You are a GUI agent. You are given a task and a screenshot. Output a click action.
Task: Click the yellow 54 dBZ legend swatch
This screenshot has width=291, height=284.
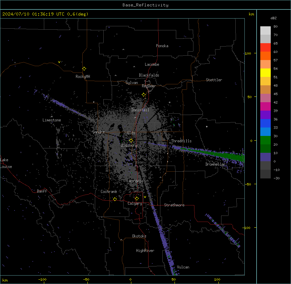click(265, 73)
